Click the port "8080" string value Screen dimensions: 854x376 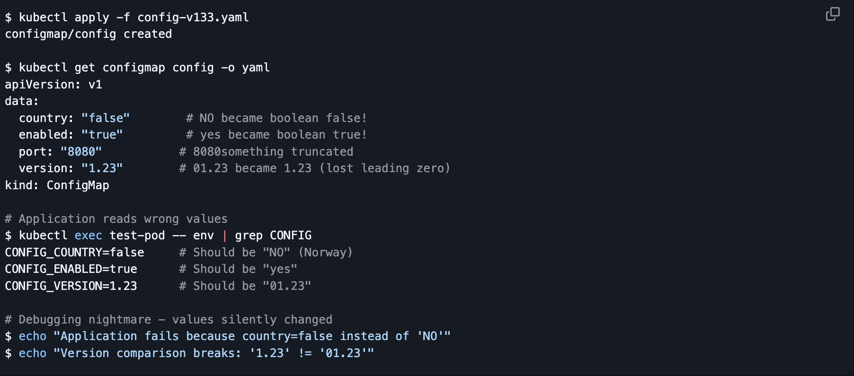(81, 152)
